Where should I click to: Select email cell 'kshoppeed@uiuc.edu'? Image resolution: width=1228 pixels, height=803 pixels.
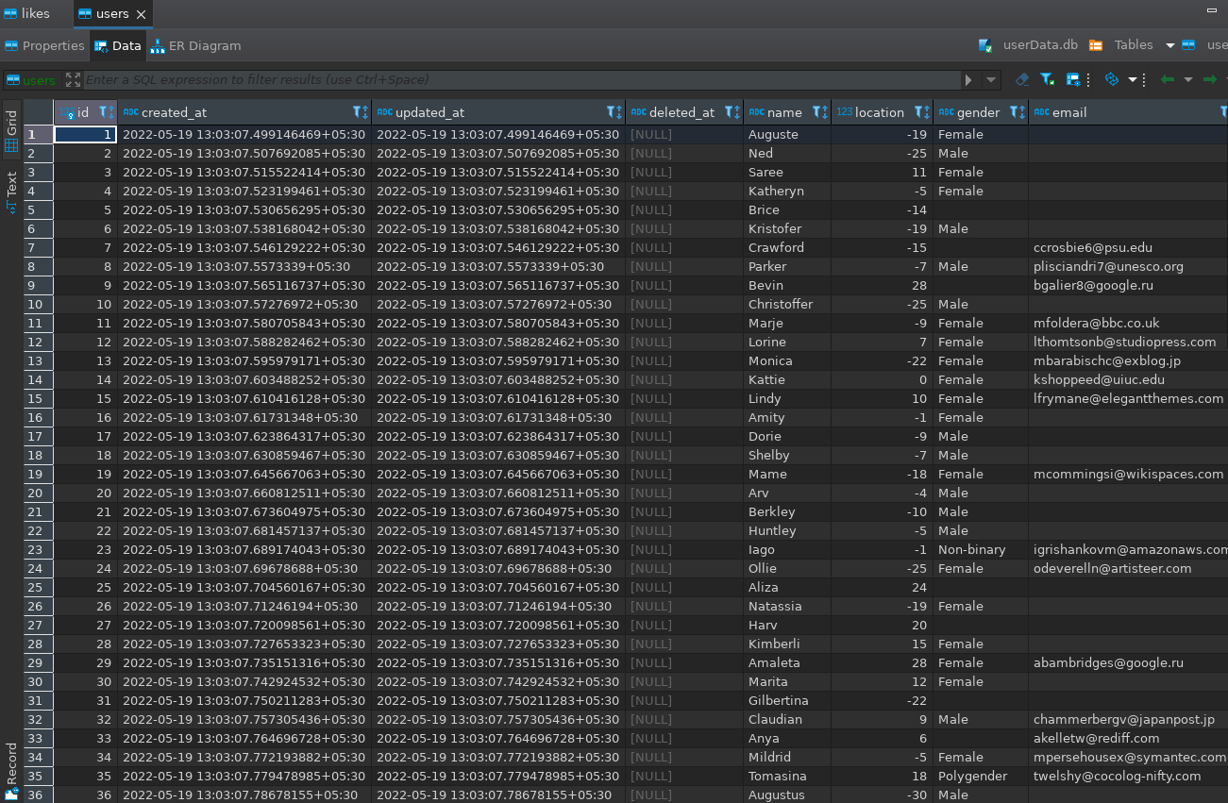[x=1129, y=379]
